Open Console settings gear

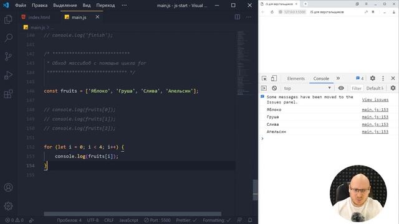(393, 88)
